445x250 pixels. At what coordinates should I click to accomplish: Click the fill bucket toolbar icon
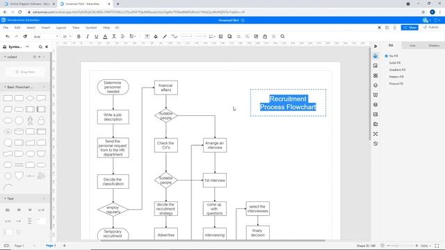[156, 37]
